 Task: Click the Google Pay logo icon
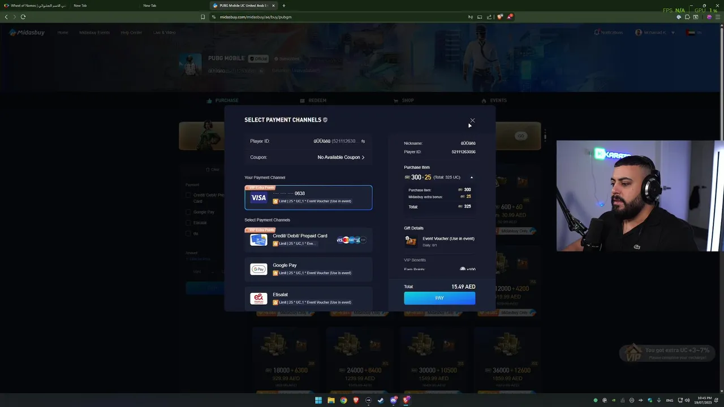[x=258, y=269]
